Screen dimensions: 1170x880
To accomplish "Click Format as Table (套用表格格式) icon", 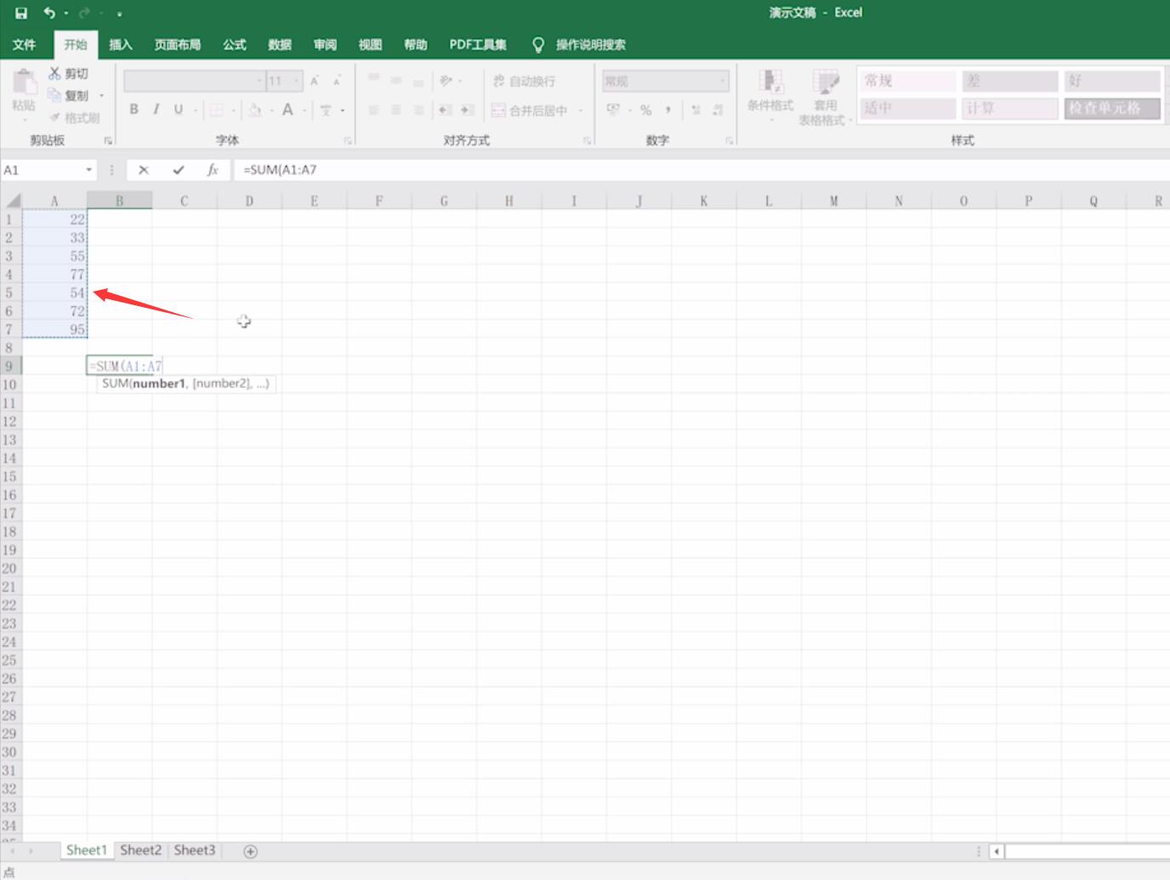I will (825, 82).
